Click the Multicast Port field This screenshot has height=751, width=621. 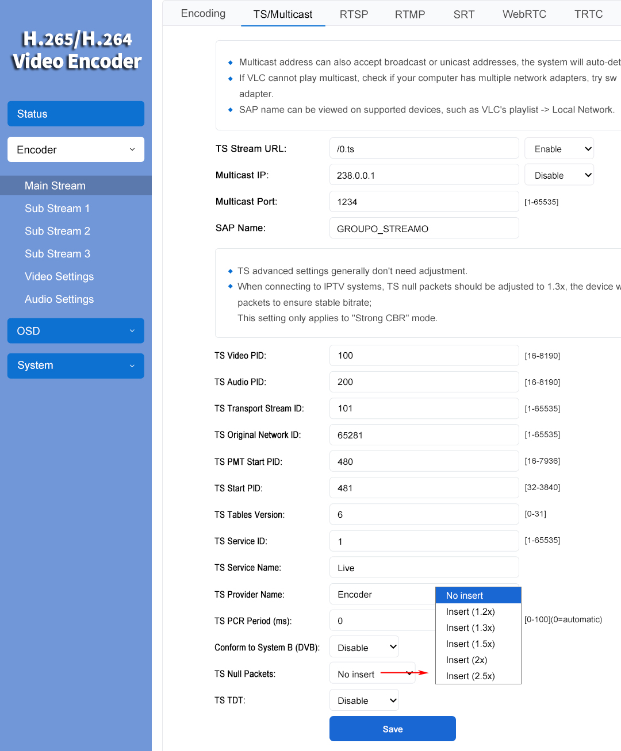[424, 202]
